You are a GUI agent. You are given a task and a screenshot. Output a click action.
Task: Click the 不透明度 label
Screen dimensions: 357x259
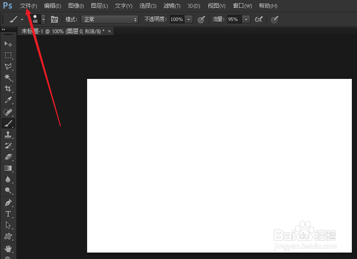(156, 19)
